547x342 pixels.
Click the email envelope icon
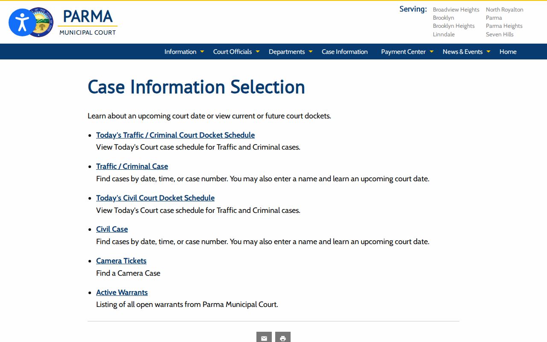[x=264, y=337]
